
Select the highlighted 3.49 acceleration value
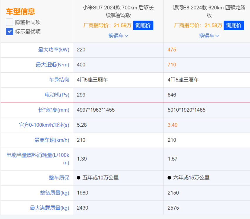point(172,125)
